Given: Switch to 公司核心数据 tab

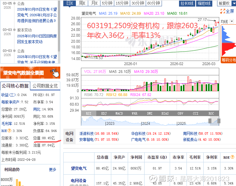Looking at the screenshot, I should 15,86.
